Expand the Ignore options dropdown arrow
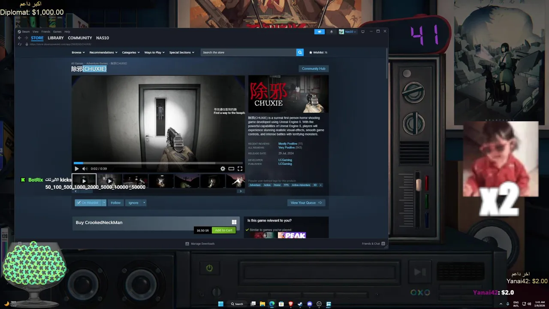 click(x=144, y=203)
